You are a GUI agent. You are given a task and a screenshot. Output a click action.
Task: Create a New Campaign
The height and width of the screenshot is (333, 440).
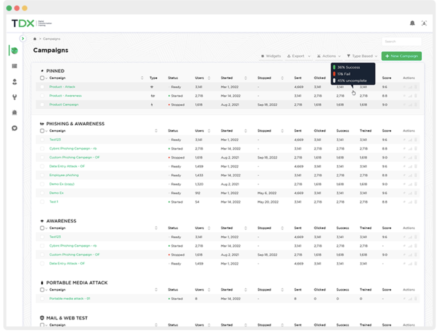[x=401, y=56]
